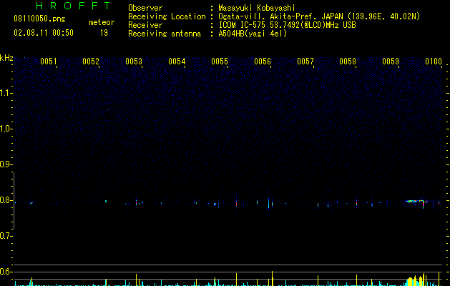The width and height of the screenshot is (450, 286).
Task: Click the meteor label
Action: point(102,22)
